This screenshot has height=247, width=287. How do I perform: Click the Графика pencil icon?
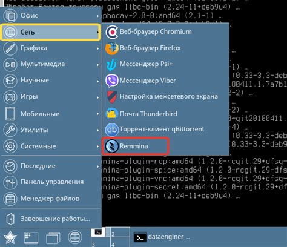point(10,48)
